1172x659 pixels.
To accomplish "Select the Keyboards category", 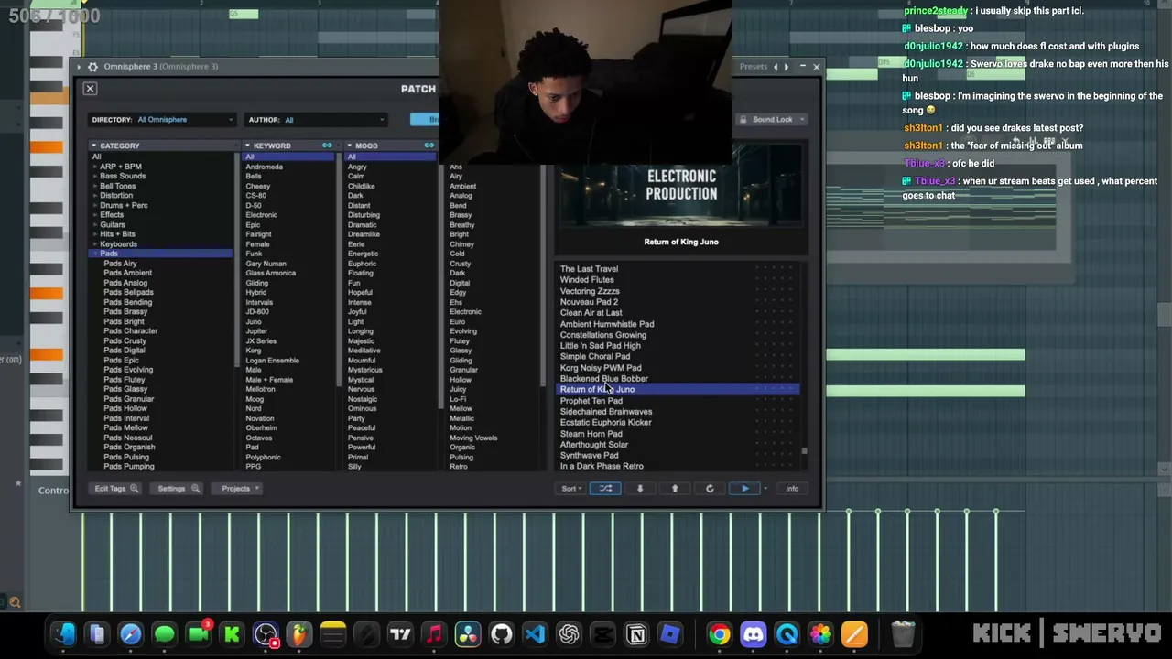I will [118, 244].
